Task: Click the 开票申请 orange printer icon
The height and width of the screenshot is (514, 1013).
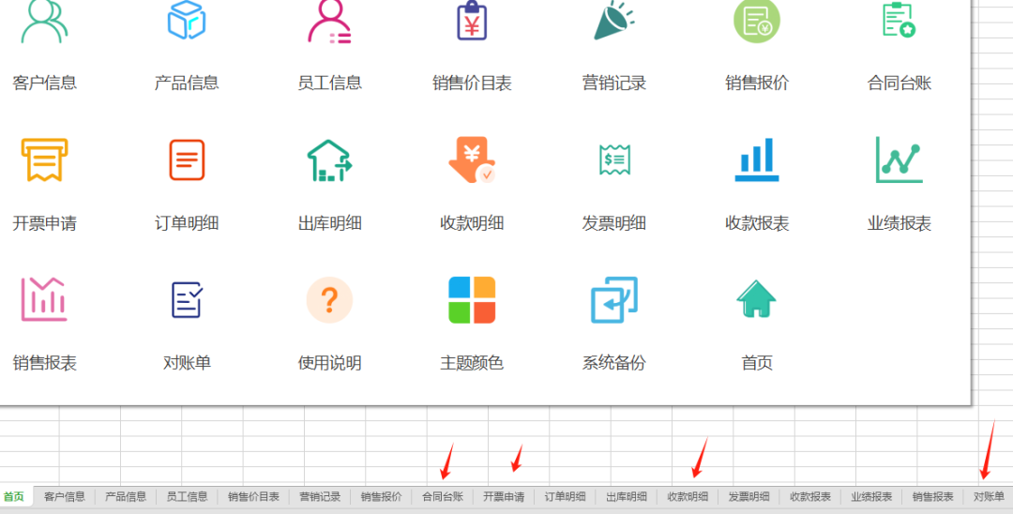Action: click(x=44, y=159)
